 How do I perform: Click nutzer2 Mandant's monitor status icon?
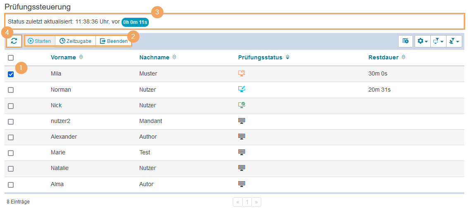[x=241, y=121]
